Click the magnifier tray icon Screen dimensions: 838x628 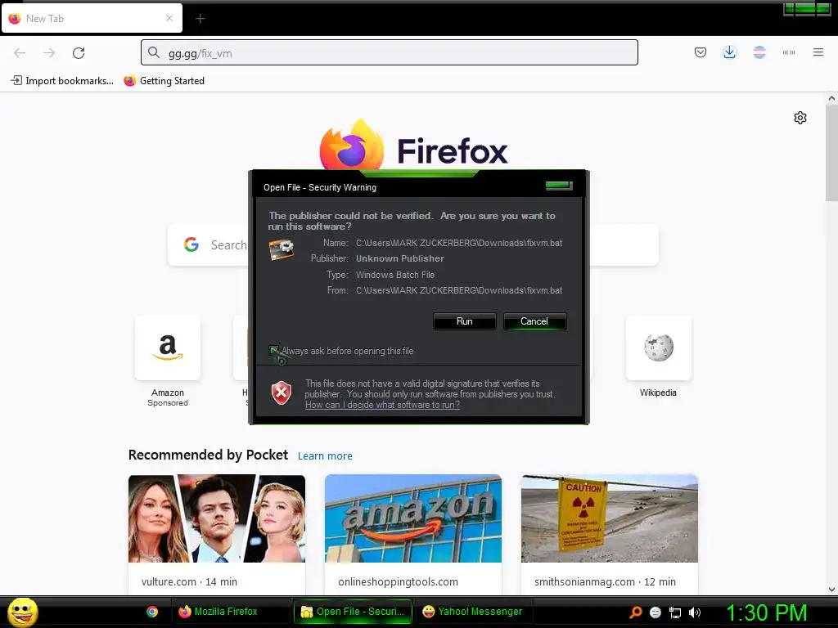pos(635,612)
